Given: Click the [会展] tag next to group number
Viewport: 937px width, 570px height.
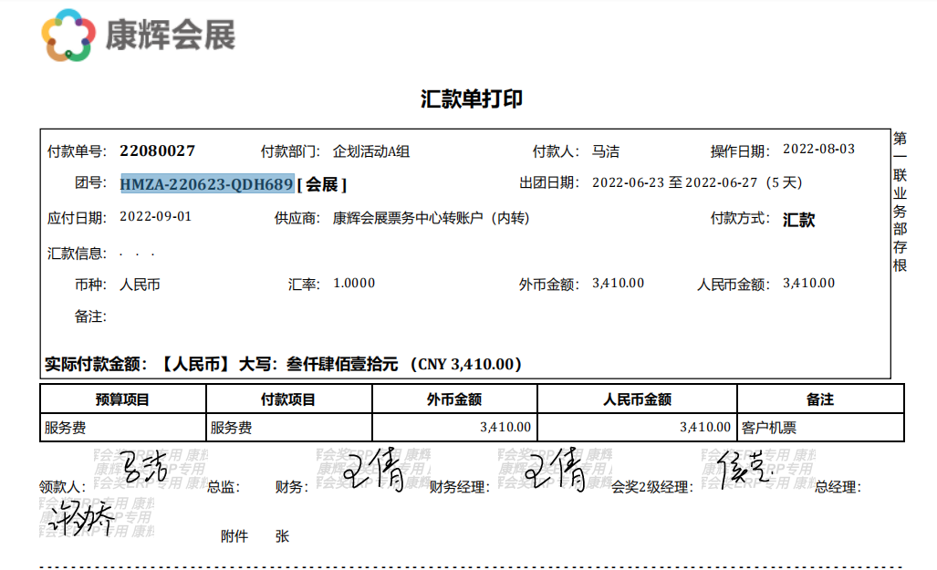Looking at the screenshot, I should (x=322, y=185).
